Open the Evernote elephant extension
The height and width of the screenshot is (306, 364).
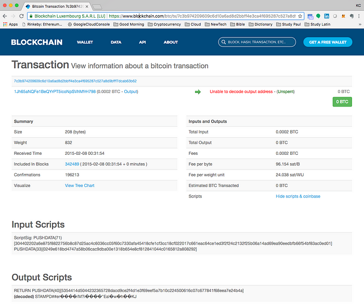(x=352, y=16)
